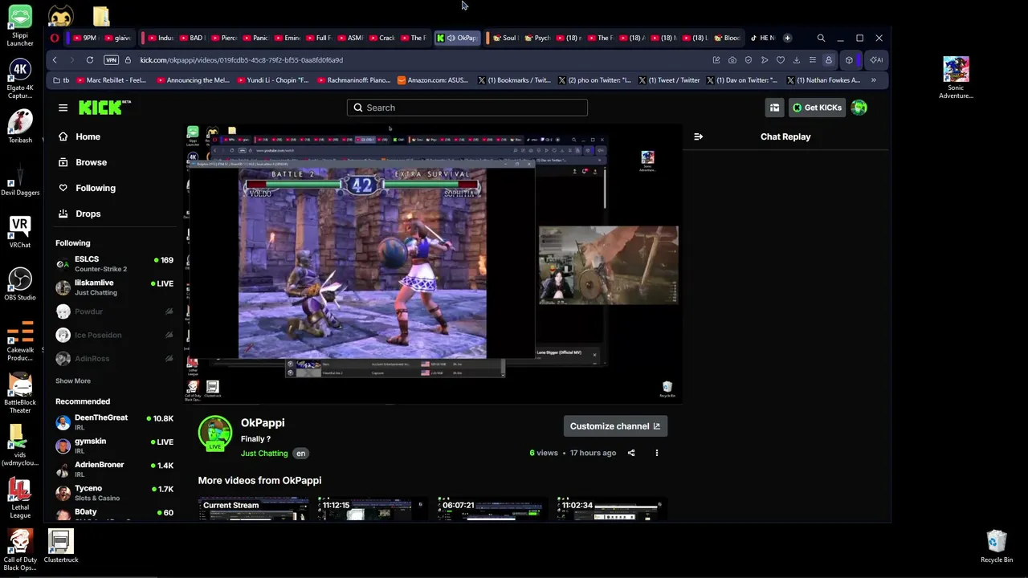Open the Current Stream video thumbnail
Viewport: 1028px width, 578px height.
pos(254,509)
